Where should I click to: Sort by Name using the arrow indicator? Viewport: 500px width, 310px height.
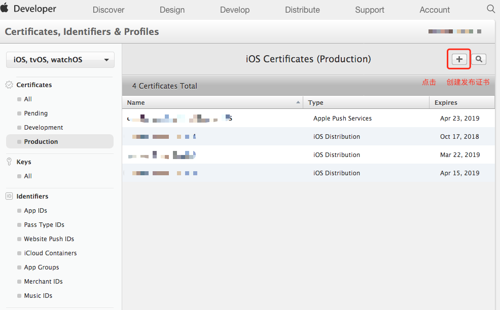coord(298,102)
